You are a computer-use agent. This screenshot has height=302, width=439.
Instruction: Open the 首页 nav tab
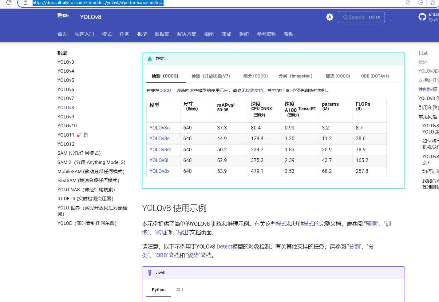click(62, 34)
